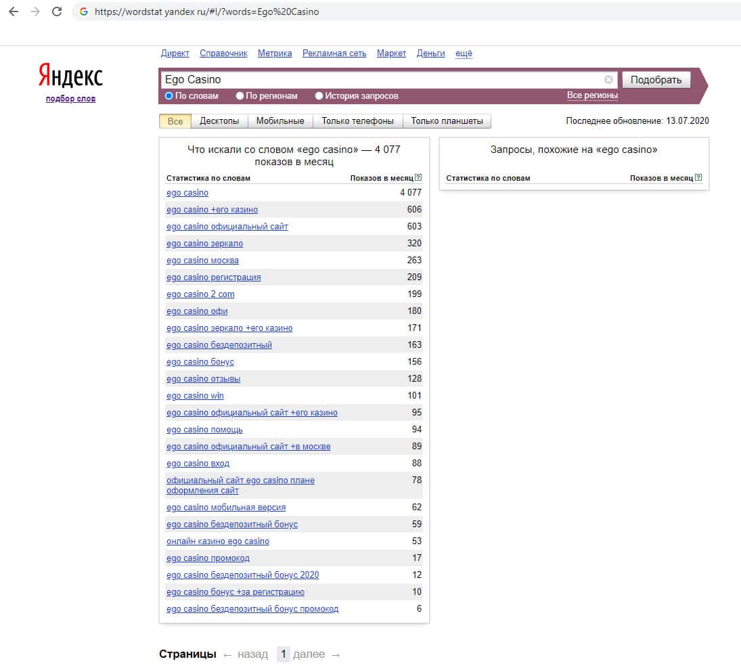Reload the page with the refresh icon

point(57,12)
